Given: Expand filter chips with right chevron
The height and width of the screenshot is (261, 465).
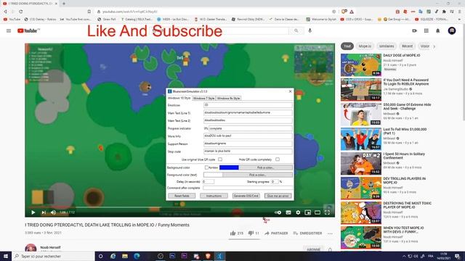Looking at the screenshot, I should pyautogui.click(x=434, y=46).
